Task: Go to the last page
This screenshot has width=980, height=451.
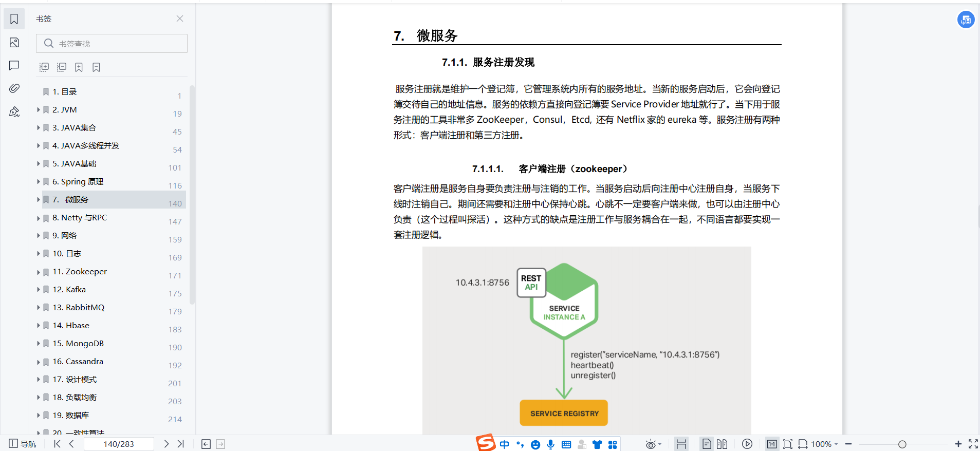Action: tap(180, 444)
